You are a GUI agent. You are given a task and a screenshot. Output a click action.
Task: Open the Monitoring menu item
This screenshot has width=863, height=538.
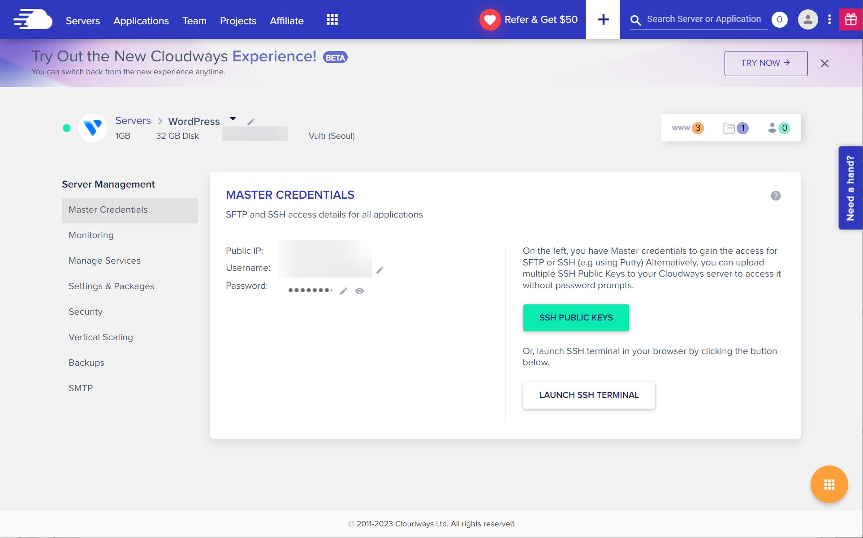[91, 235]
